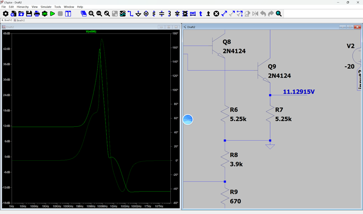Select the drag tool
363x214 pixels.
coord(240,14)
